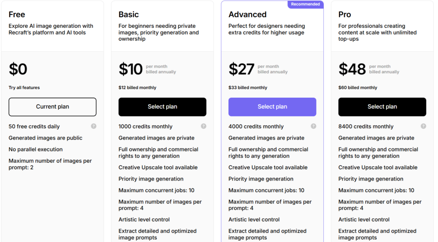
Task: Click the Recommended badge on Advanced
Action: click(305, 4)
